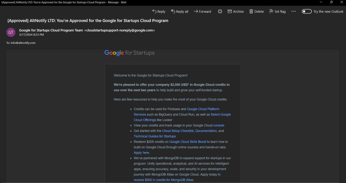The width and height of the screenshot is (346, 183).
Task: Click the GT sender avatar
Action: (x=11, y=32)
